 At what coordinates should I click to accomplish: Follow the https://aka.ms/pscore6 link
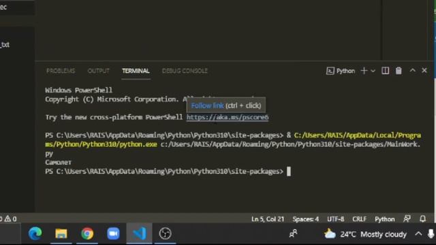tap(228, 117)
